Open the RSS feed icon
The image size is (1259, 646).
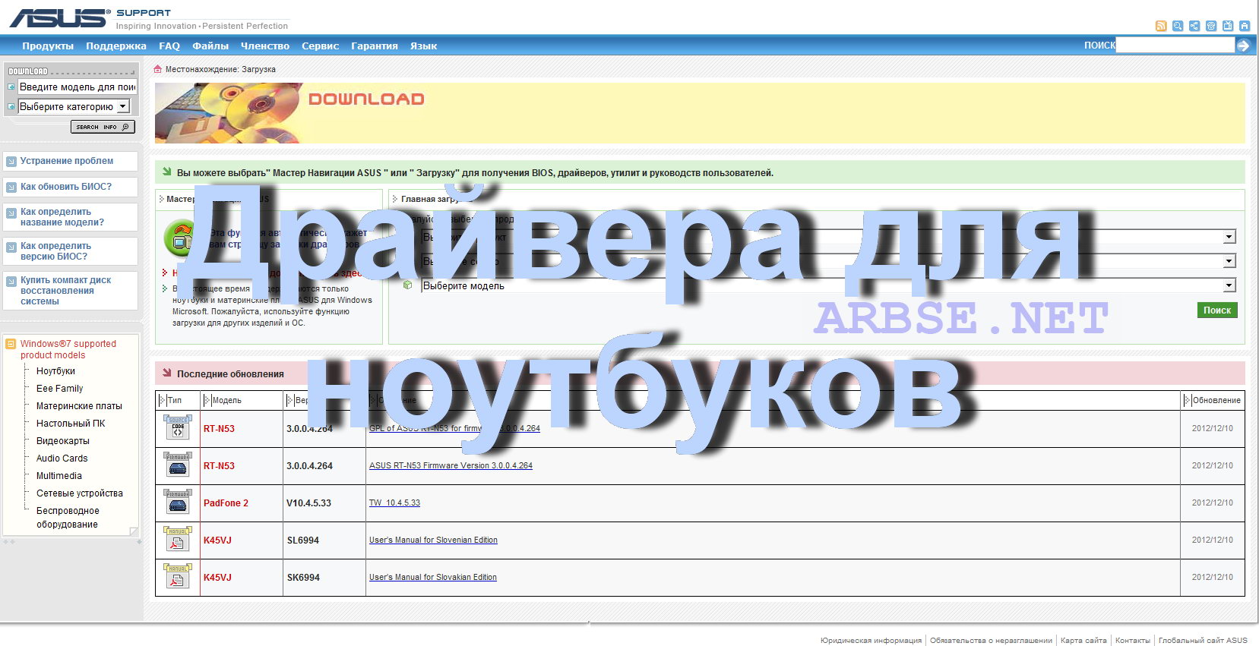pyautogui.click(x=1161, y=26)
